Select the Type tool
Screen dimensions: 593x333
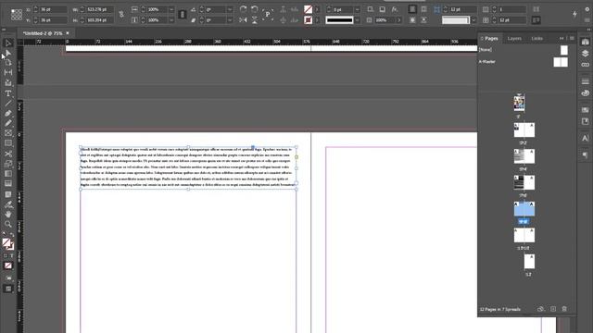pos(8,93)
